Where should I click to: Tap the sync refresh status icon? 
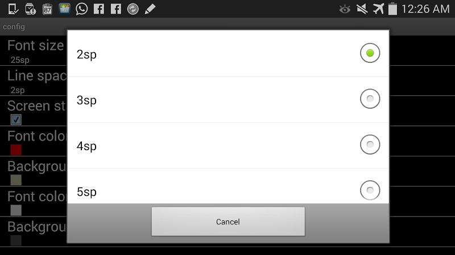click(x=133, y=9)
